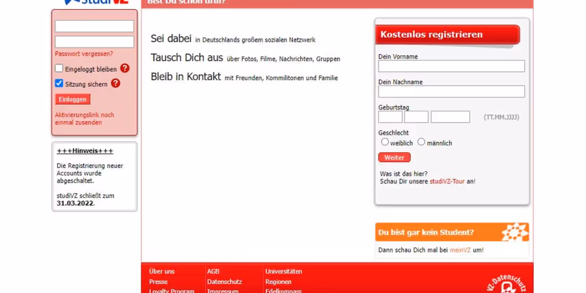Viewport: 586px width, 293px height.
Task: Click the VZ-Datenschutz seal in footer
Action: coord(508,285)
